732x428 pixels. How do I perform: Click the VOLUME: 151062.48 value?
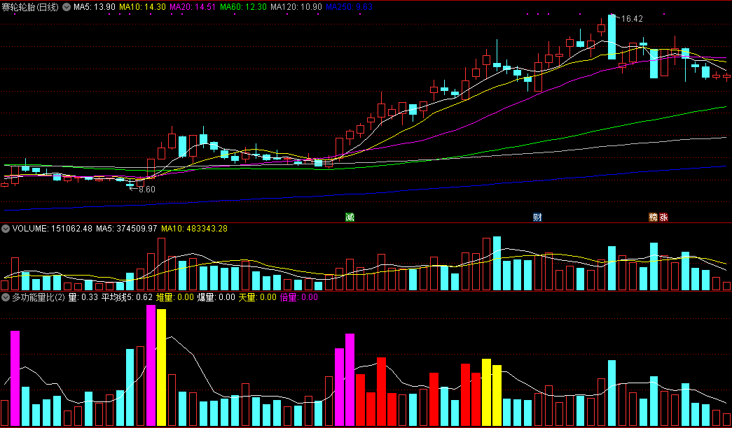[x=53, y=229]
